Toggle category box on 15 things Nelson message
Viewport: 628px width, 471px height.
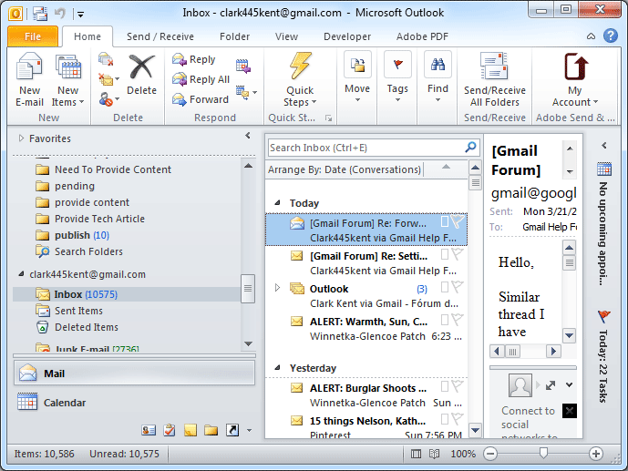point(445,419)
